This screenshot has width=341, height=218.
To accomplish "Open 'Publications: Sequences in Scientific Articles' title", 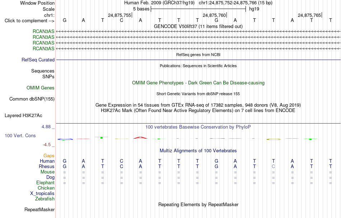I will click(x=198, y=66).
